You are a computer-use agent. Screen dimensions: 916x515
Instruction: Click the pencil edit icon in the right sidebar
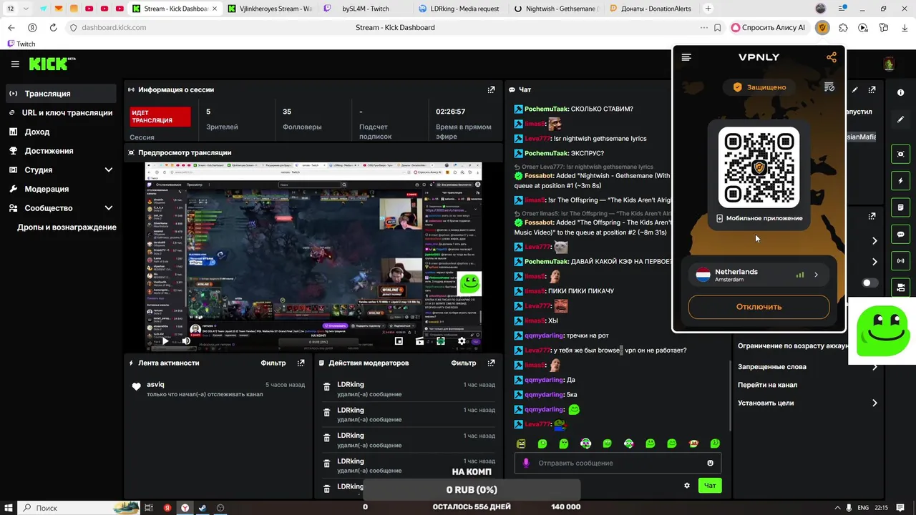(901, 119)
